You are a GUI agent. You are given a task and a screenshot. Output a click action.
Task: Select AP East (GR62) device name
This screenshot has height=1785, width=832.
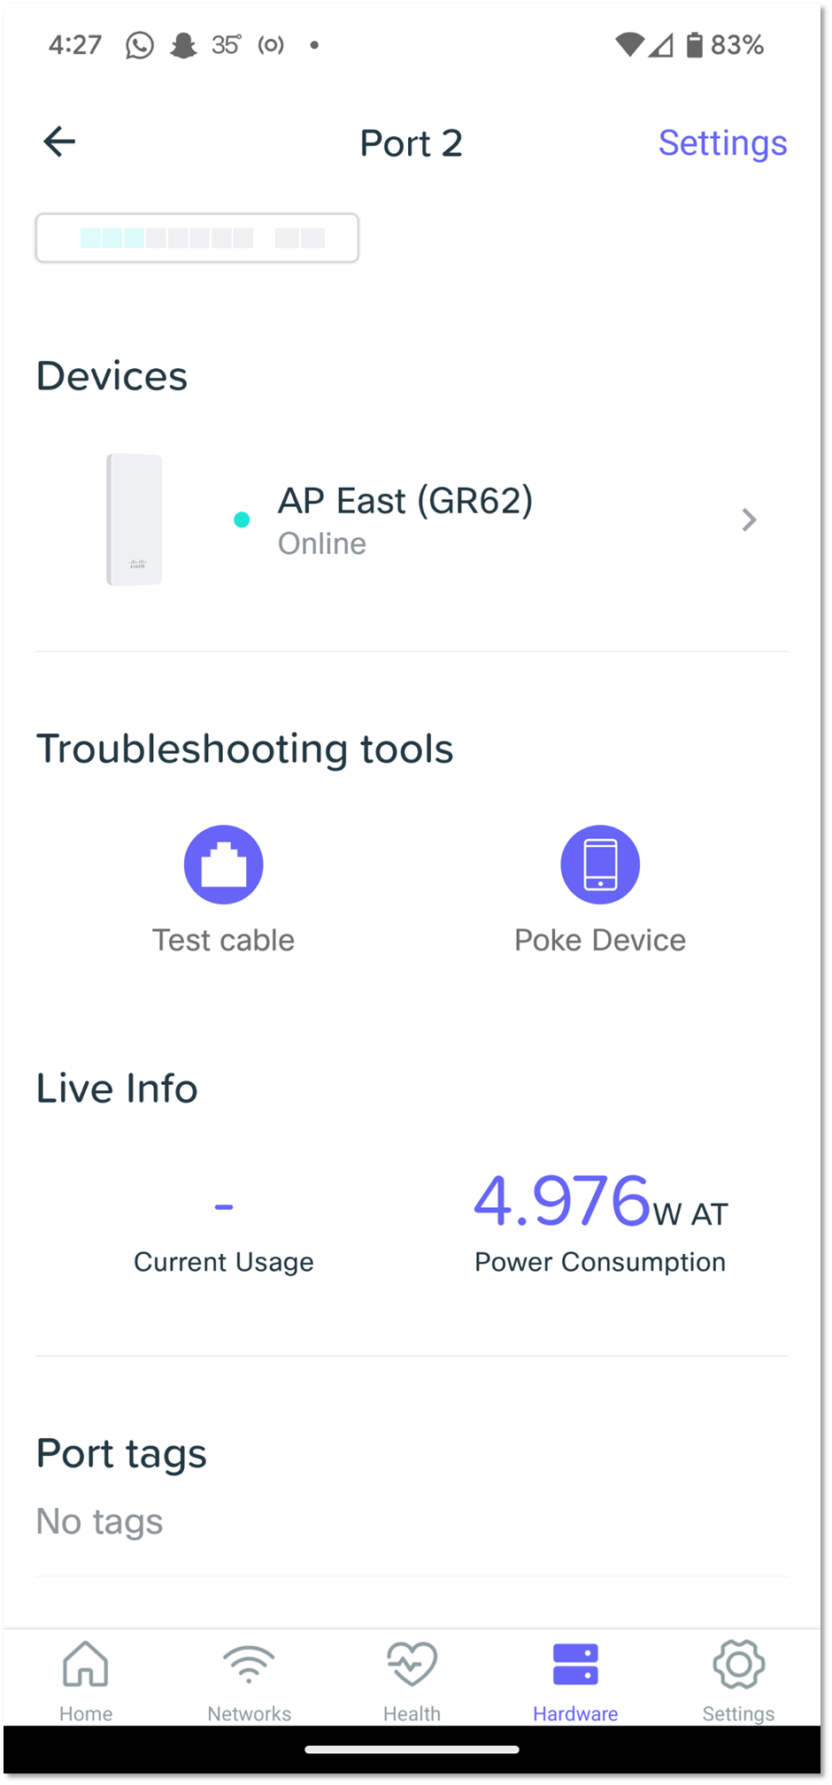tap(405, 501)
